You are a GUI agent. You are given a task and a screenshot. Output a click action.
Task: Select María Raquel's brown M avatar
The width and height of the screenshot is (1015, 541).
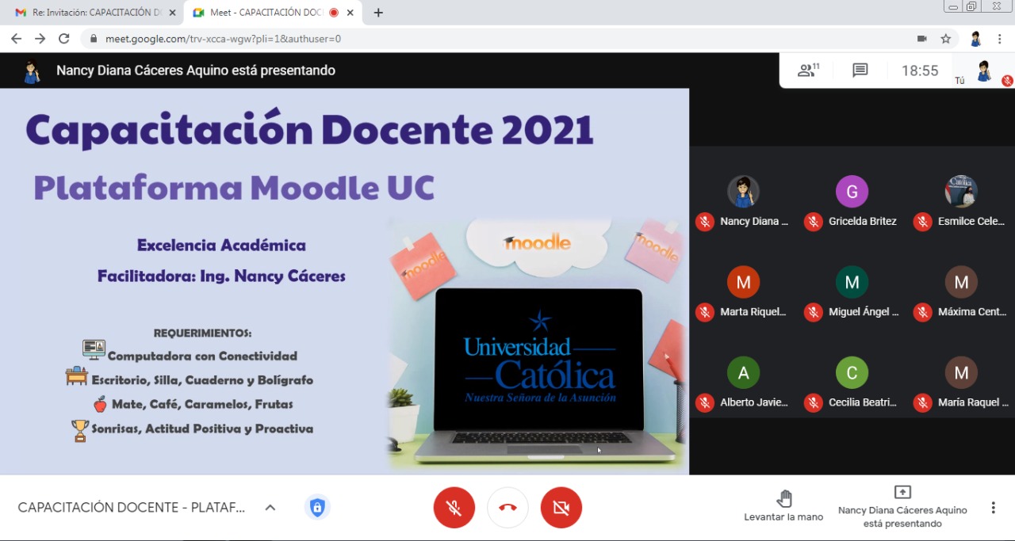point(961,372)
